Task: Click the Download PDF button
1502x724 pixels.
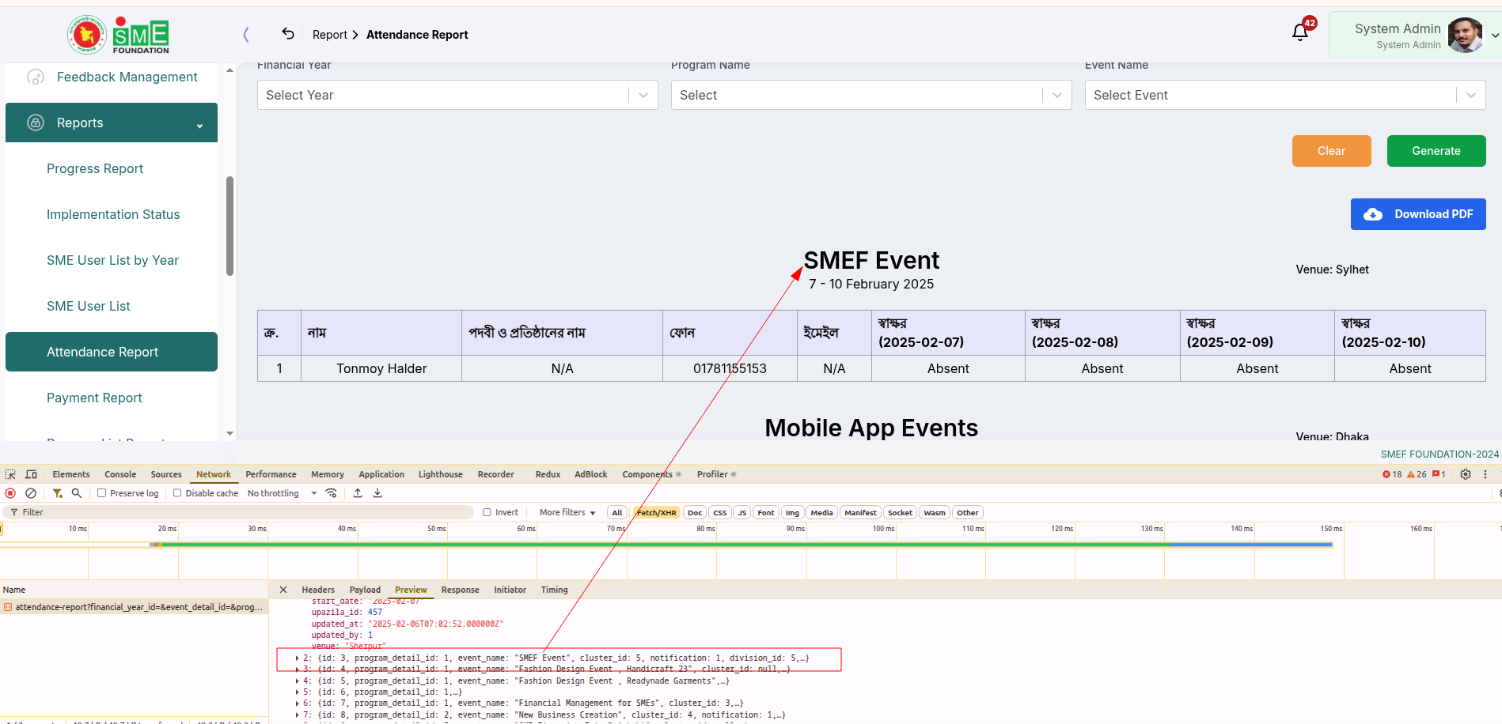Action: click(1418, 214)
